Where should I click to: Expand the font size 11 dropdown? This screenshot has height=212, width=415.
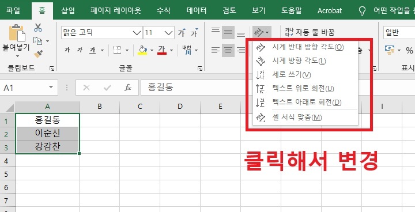(x=168, y=33)
